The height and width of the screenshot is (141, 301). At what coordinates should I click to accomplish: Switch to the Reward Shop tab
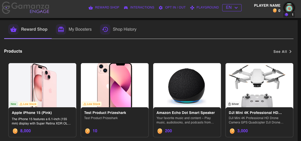click(x=34, y=29)
